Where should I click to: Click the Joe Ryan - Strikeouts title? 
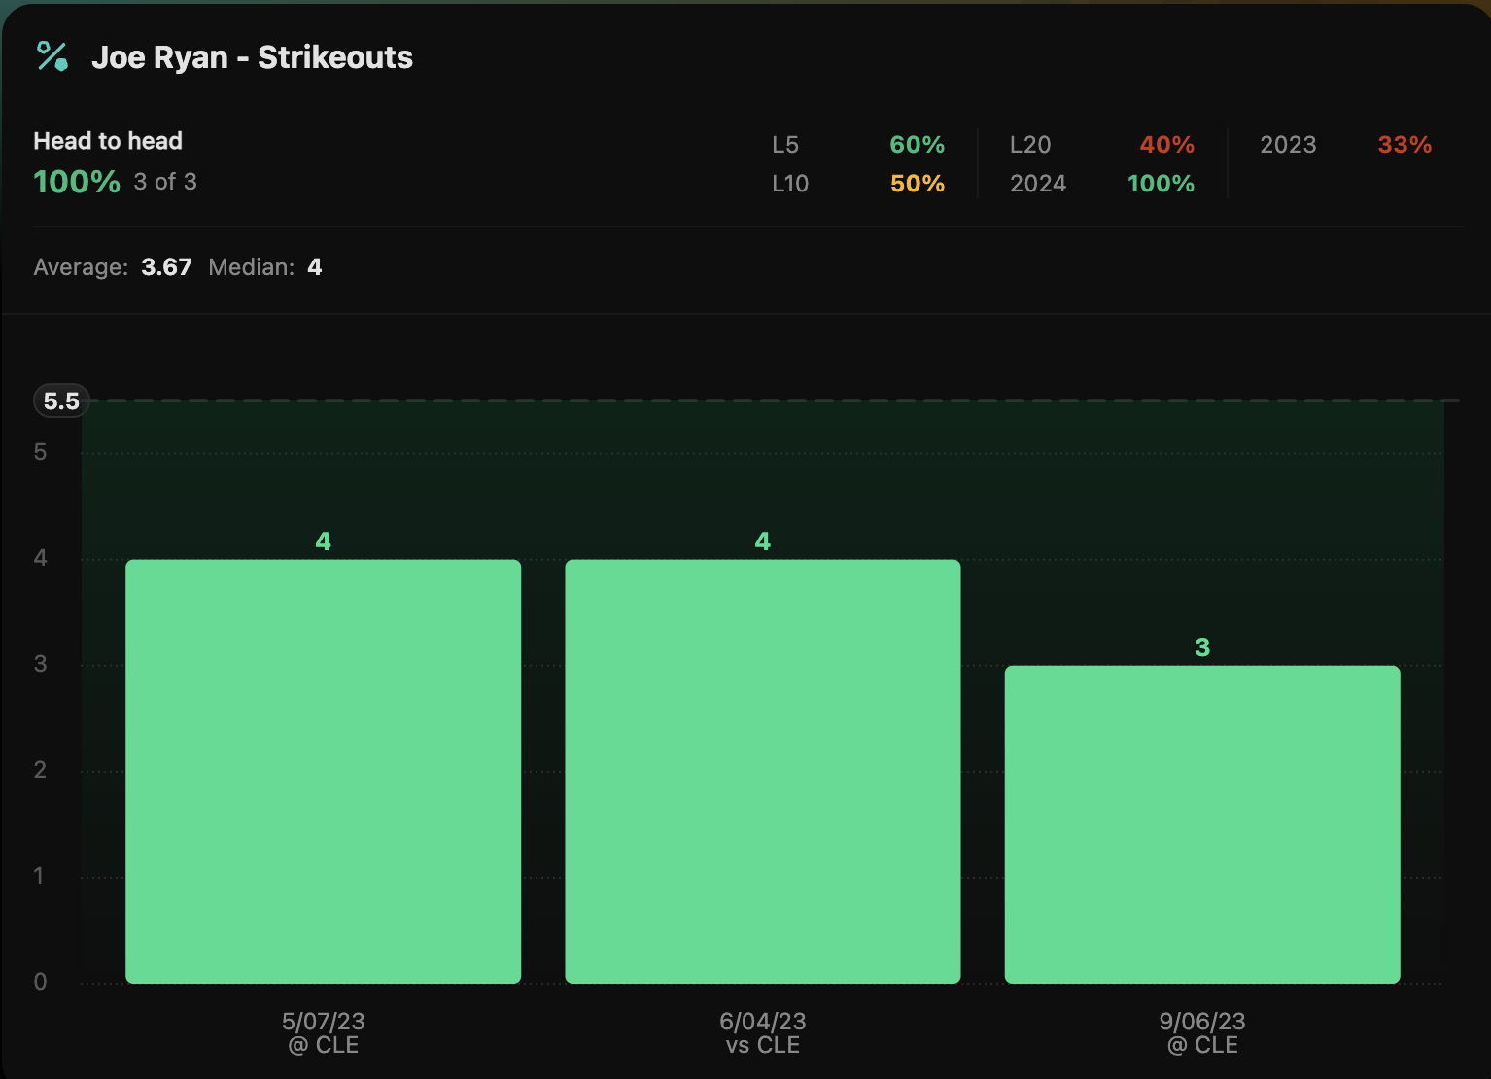[252, 57]
